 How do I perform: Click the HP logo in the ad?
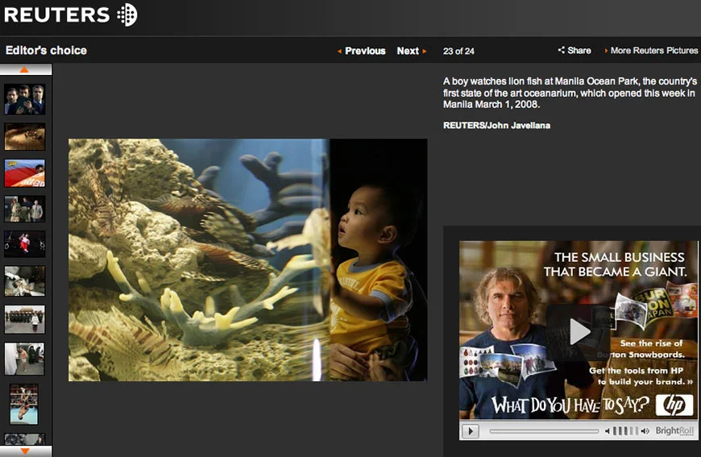click(674, 405)
